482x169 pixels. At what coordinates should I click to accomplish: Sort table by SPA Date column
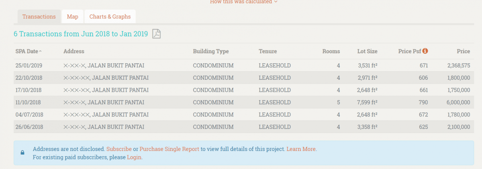tap(29, 51)
